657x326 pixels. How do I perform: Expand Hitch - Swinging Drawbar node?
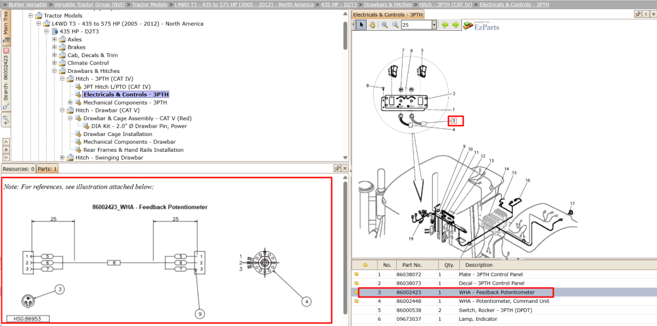click(62, 158)
